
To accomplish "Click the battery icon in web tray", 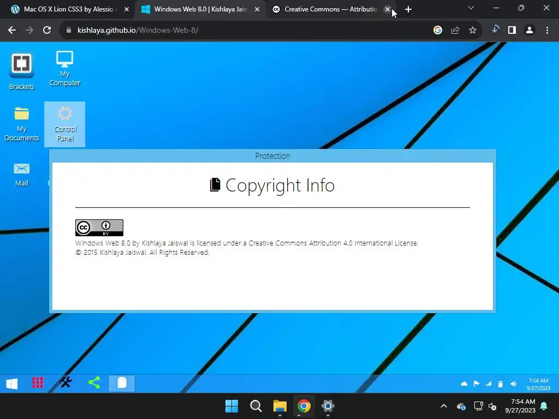I will click(501, 384).
